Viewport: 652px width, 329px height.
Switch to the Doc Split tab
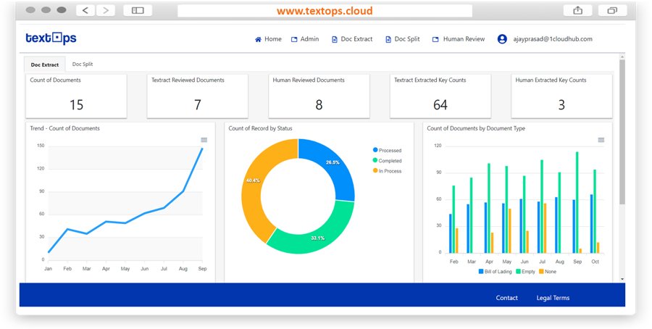tap(83, 64)
